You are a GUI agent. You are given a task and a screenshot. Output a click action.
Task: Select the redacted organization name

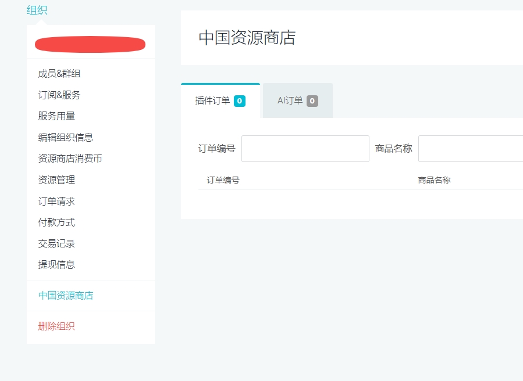pyautogui.click(x=90, y=44)
